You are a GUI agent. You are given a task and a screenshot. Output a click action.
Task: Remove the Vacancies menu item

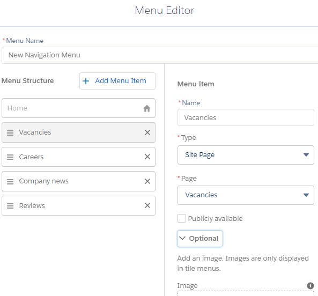147,132
